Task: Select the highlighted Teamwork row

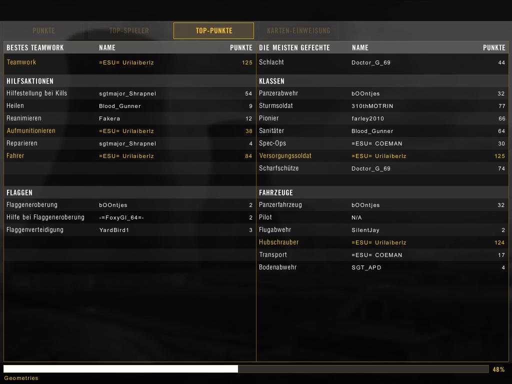Action: point(129,62)
